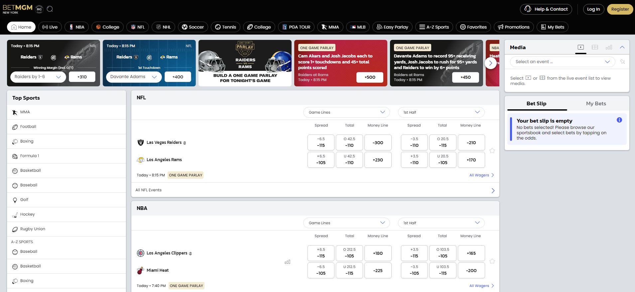Image resolution: width=635 pixels, height=292 pixels.
Task: Open the Promotions tab
Action: (514, 27)
